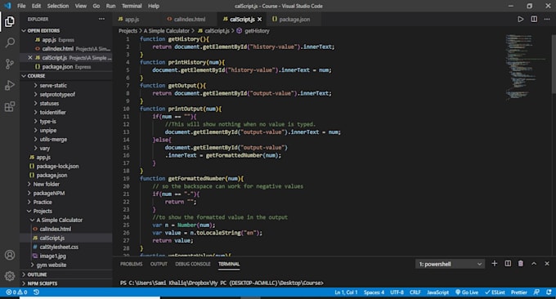Switch to the Problems panel tab
This screenshot has width=556, height=299.
[131, 264]
